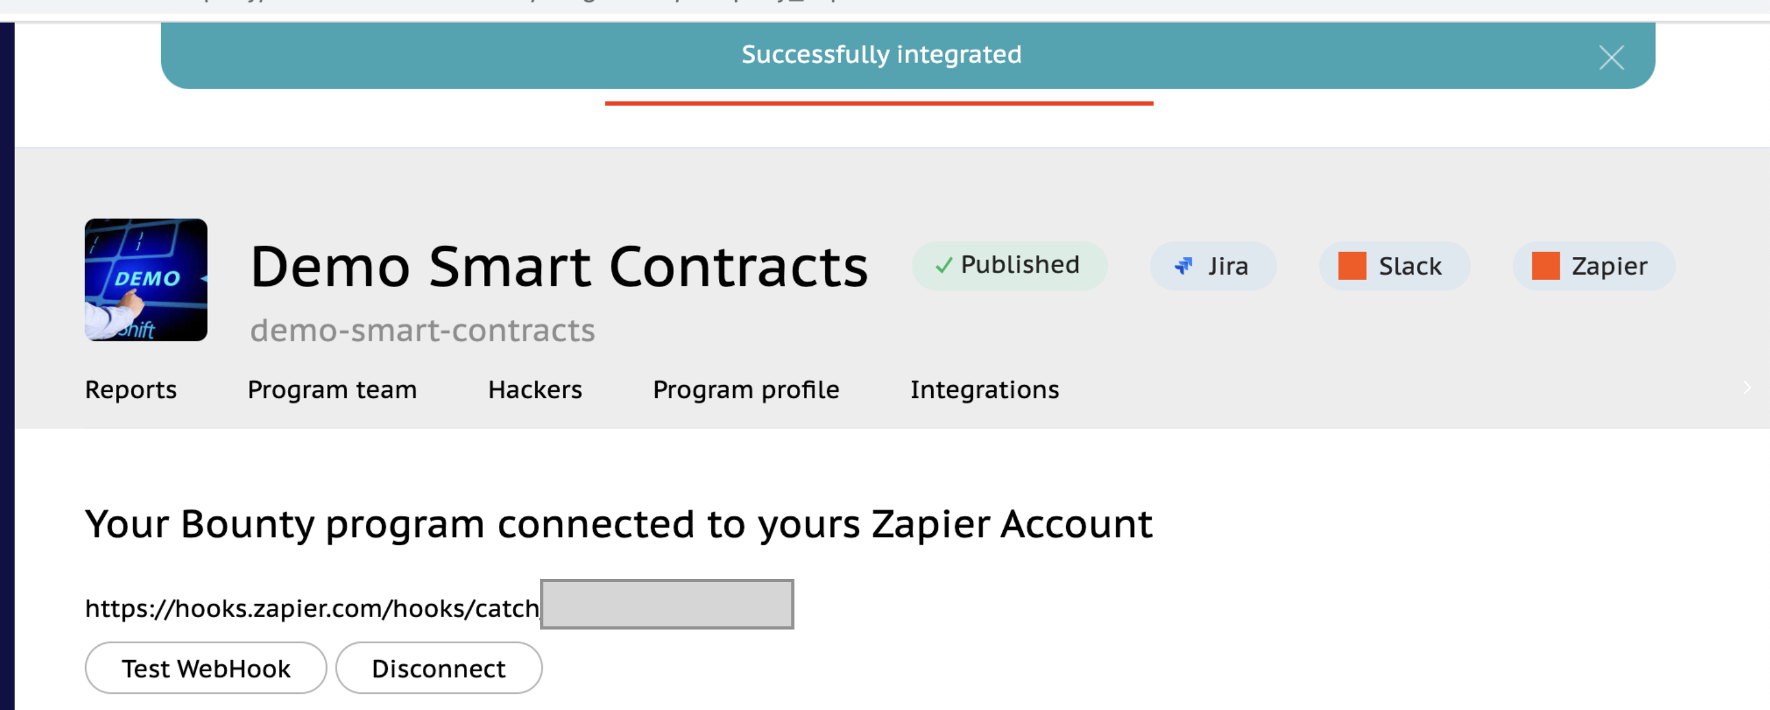The height and width of the screenshot is (710, 1770).
Task: Switch to the Program team tab
Action: click(x=332, y=389)
